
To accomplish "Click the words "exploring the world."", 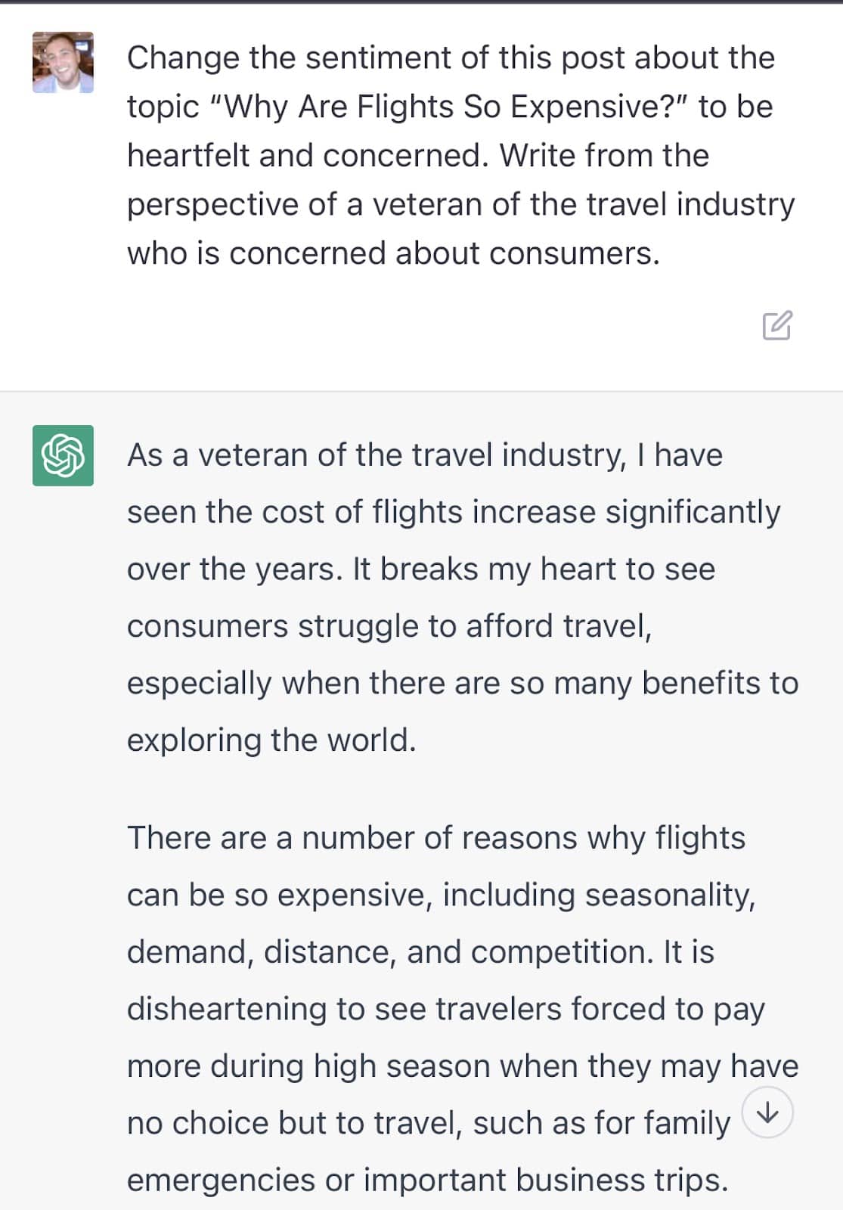I will click(x=271, y=740).
